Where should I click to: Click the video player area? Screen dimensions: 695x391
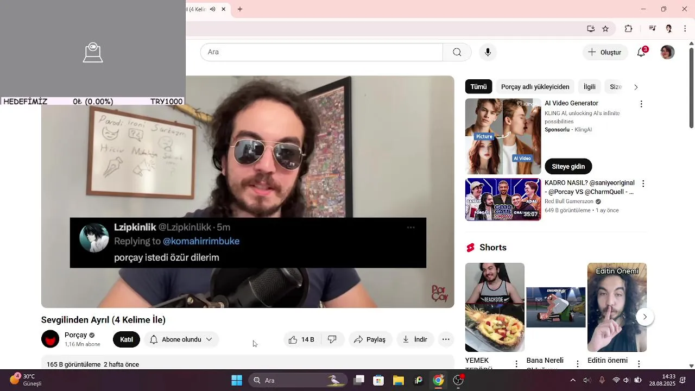click(248, 192)
